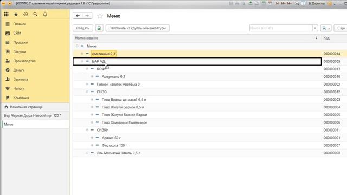This screenshot has width=347, height=195.
Task: Open the service dropdown arrow next to info icon
Action: 335,4
